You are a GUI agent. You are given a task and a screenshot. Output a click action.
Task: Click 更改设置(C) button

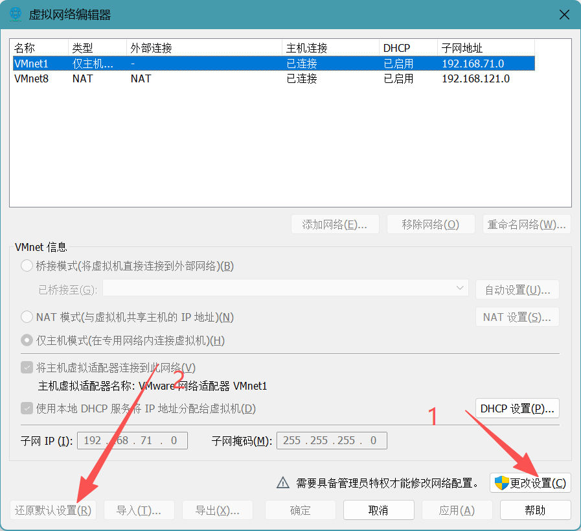530,483
